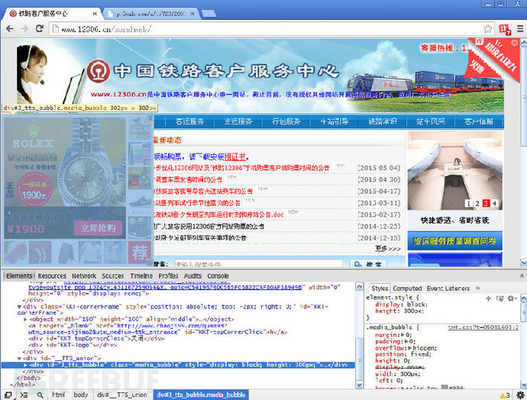Viewport: 527px width, 400px height.
Task: Close the Rolex ad popup
Action: tap(150, 118)
